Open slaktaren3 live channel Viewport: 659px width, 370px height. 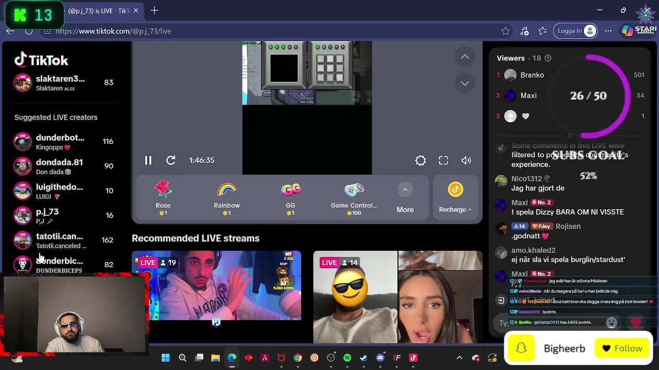(x=63, y=83)
